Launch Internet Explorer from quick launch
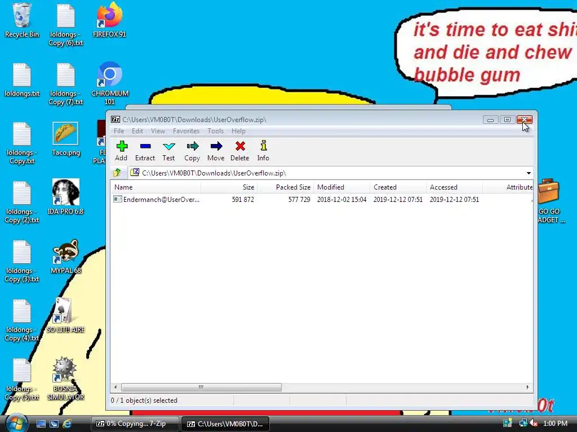This screenshot has width=577, height=432. tap(67, 424)
